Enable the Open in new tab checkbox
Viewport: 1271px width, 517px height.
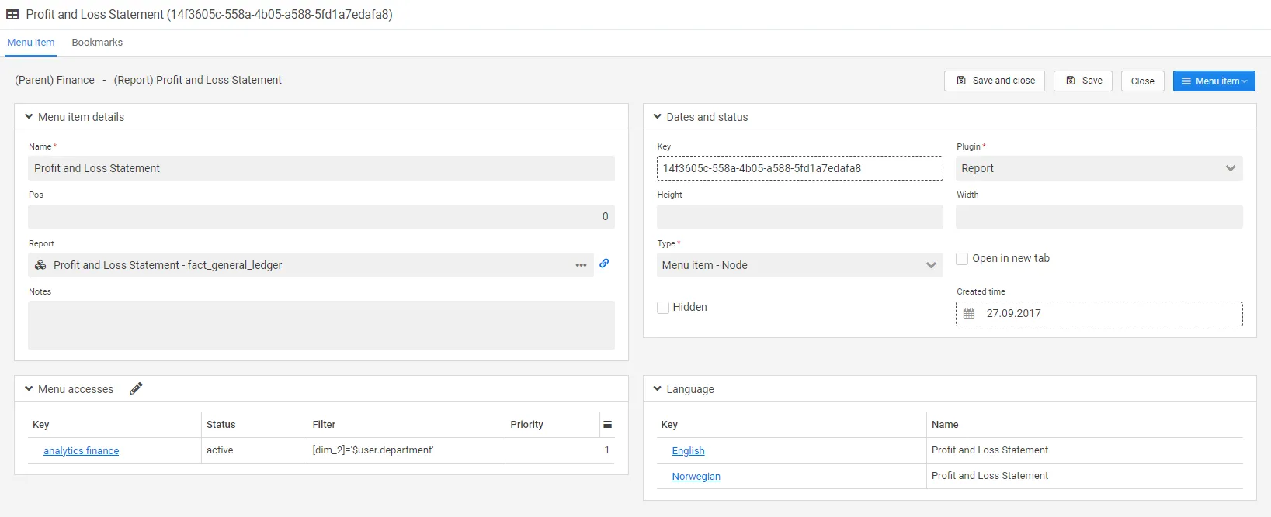(x=962, y=259)
